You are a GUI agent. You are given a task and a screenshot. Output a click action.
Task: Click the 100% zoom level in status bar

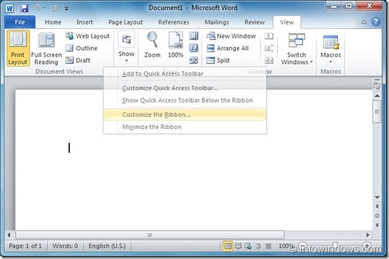285,246
